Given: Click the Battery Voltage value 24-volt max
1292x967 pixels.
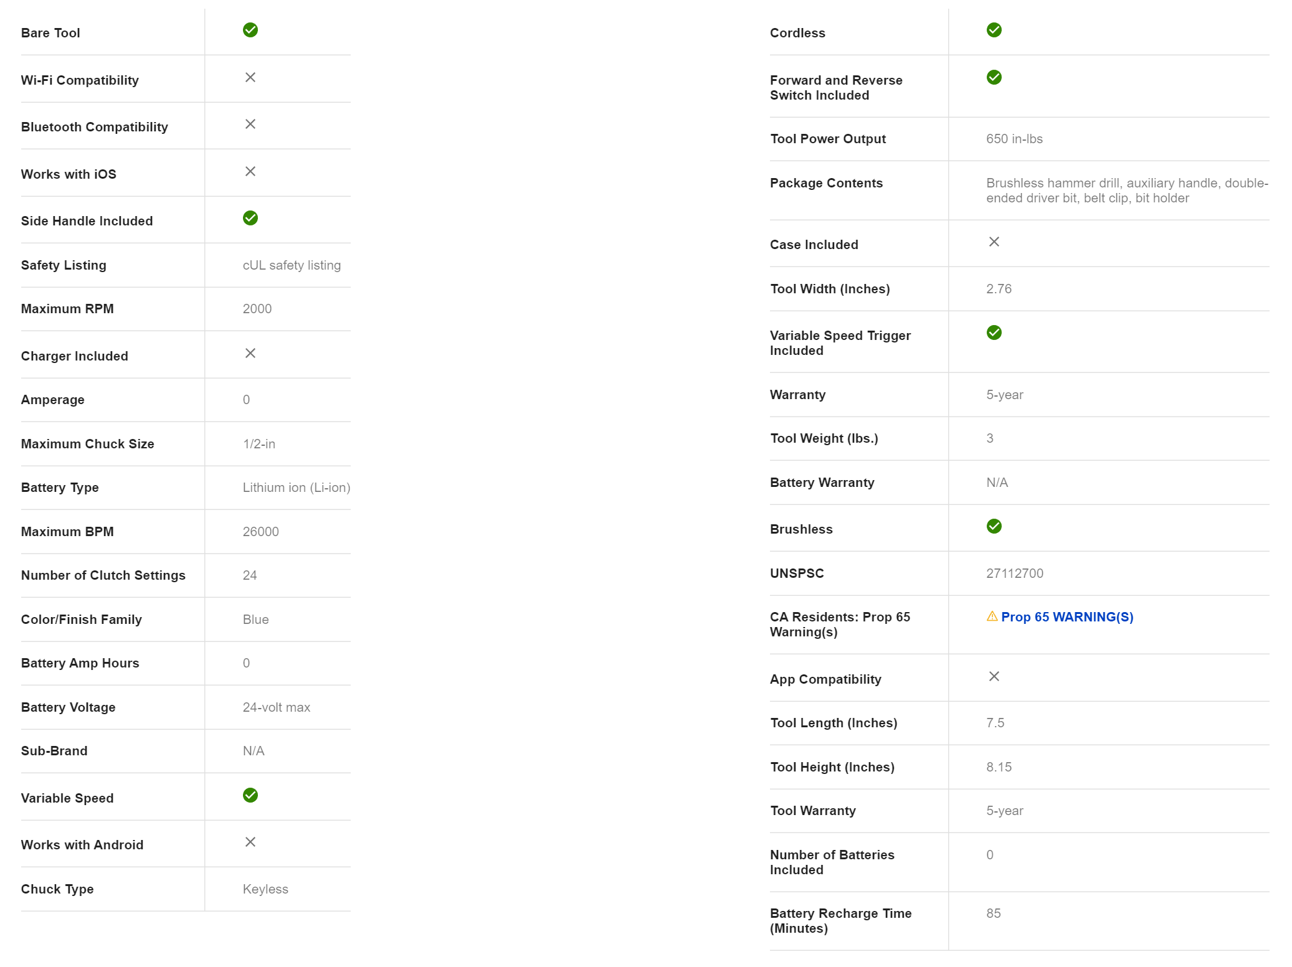Looking at the screenshot, I should (x=276, y=707).
